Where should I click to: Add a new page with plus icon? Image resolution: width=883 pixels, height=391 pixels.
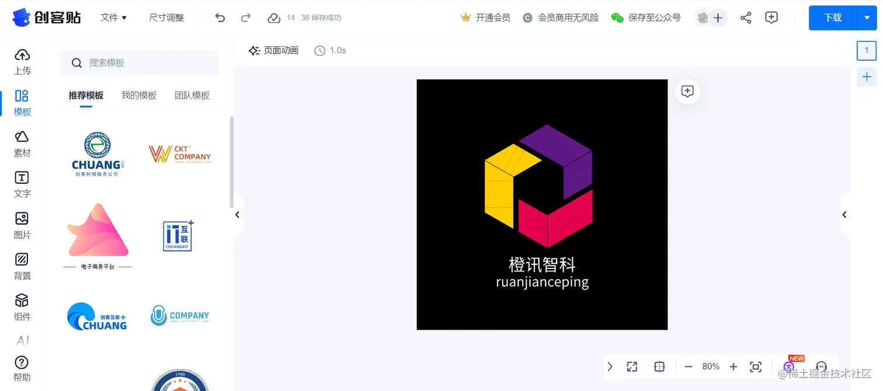tap(867, 76)
